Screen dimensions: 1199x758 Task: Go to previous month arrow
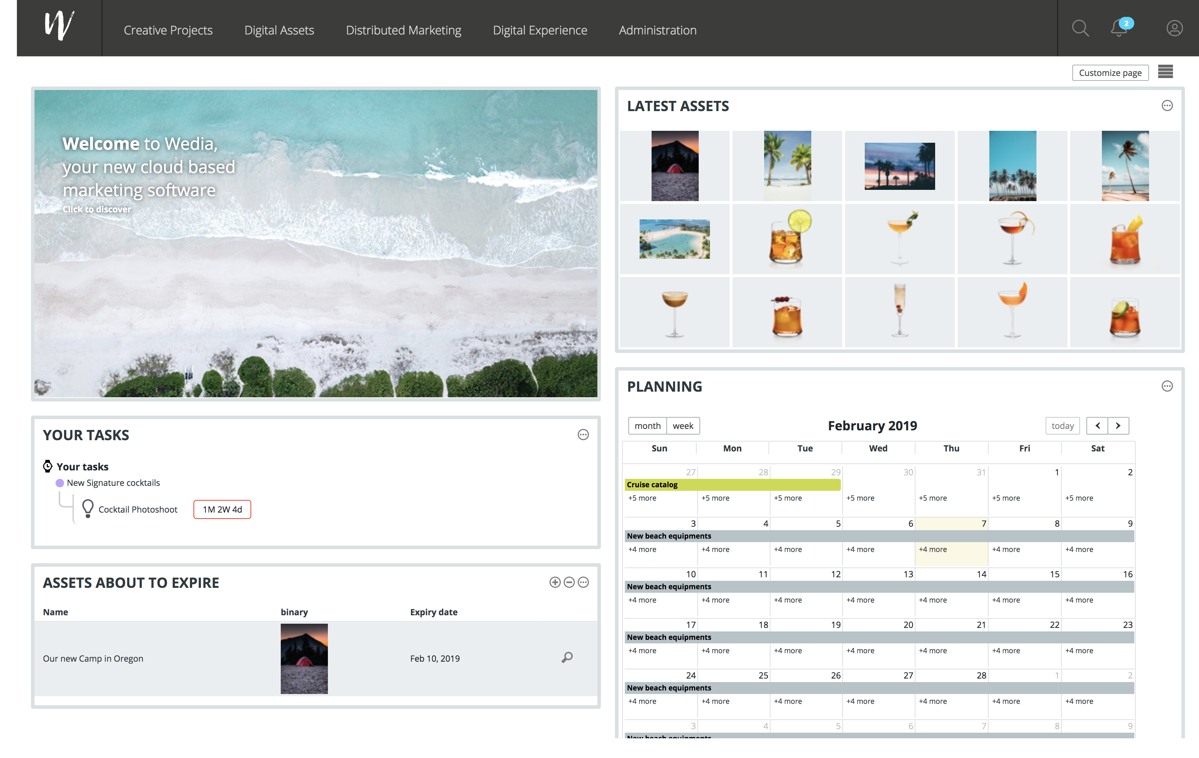(1097, 425)
